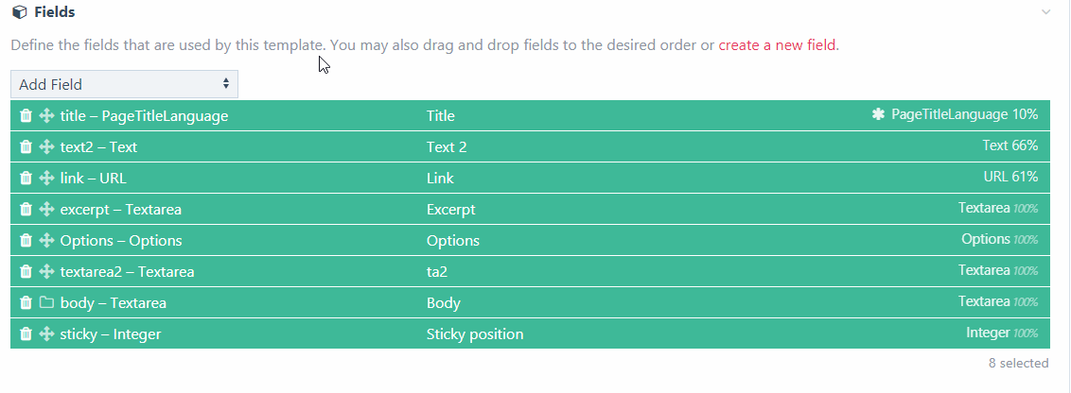The height and width of the screenshot is (393, 1071).
Task: Click the Fields section heading
Action: 54,12
